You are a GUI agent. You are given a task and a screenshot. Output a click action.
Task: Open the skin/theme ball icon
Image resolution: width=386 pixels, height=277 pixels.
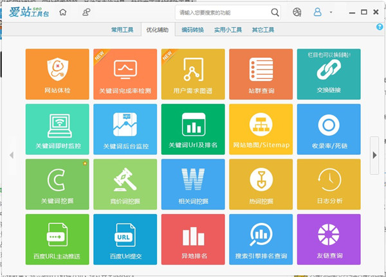coord(297,12)
